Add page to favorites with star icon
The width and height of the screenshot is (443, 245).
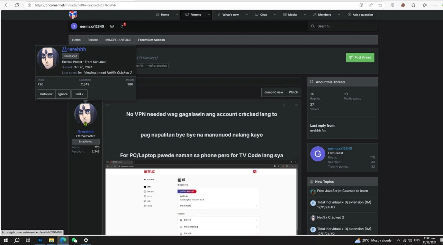[x=380, y=5]
